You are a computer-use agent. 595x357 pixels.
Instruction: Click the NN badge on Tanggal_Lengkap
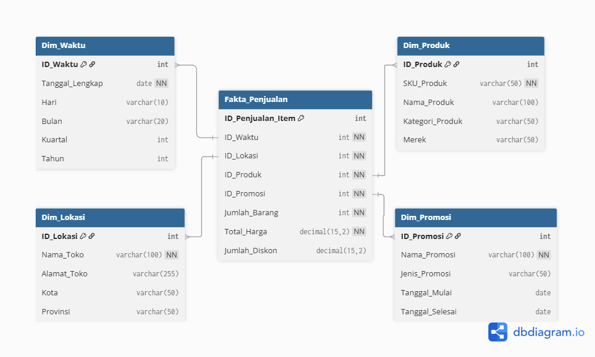pyautogui.click(x=162, y=84)
